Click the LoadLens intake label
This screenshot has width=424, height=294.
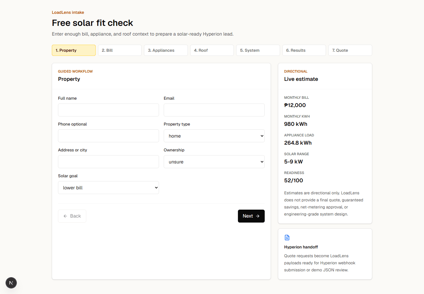68,12
